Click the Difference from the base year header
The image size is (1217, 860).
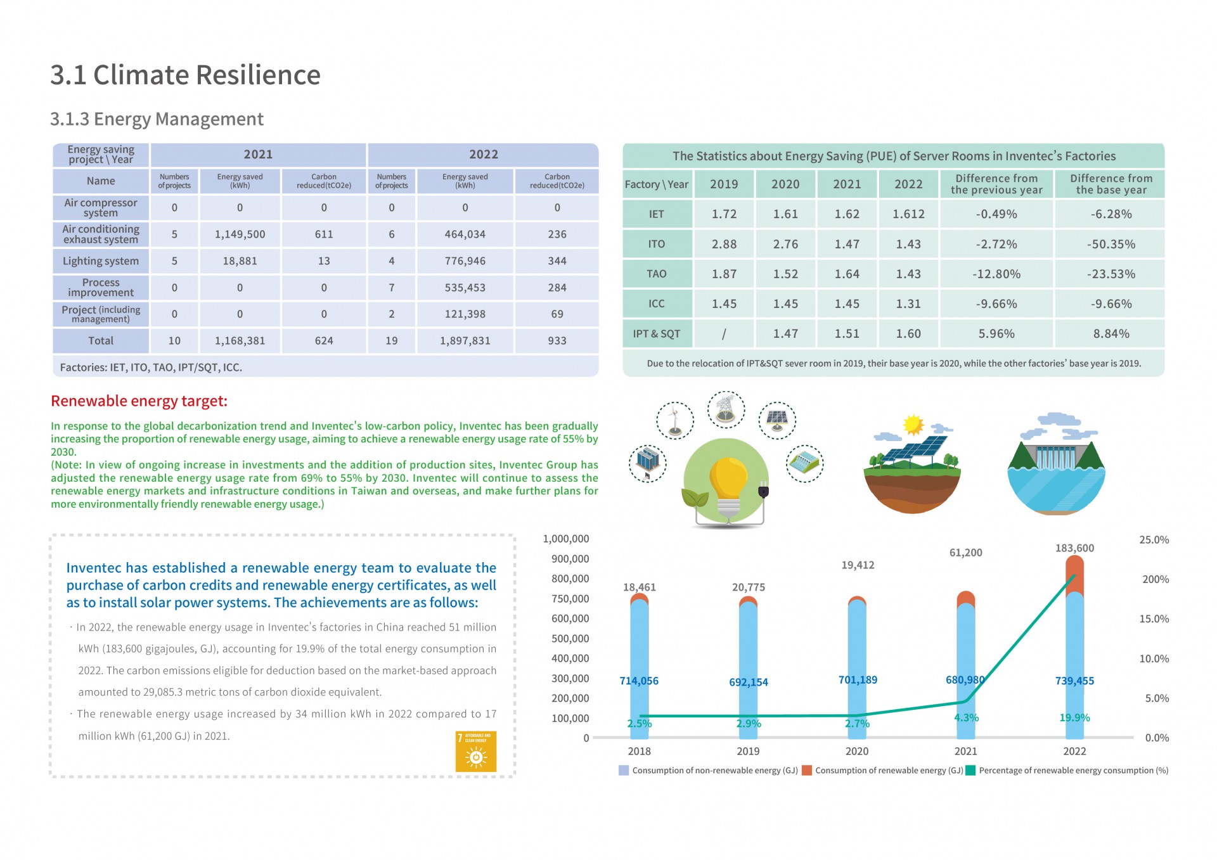click(1111, 184)
